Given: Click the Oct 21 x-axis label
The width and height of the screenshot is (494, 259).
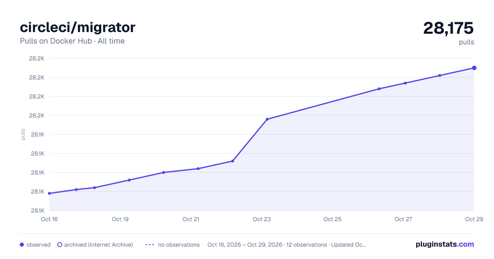Looking at the screenshot, I should point(191,219).
